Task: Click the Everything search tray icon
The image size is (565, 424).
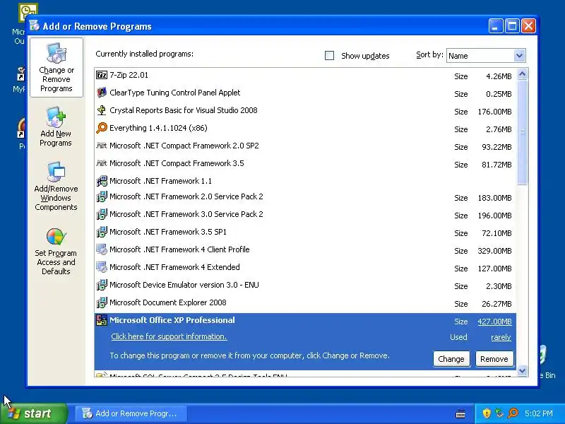Action: click(x=513, y=413)
